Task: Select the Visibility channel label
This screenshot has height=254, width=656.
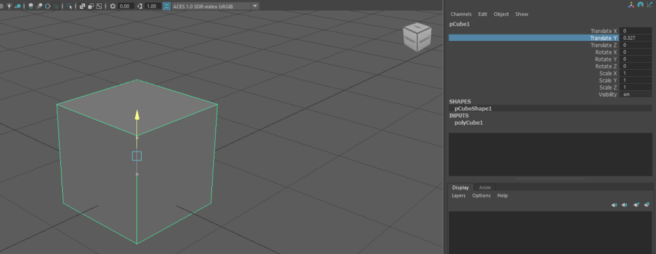Action: point(607,95)
